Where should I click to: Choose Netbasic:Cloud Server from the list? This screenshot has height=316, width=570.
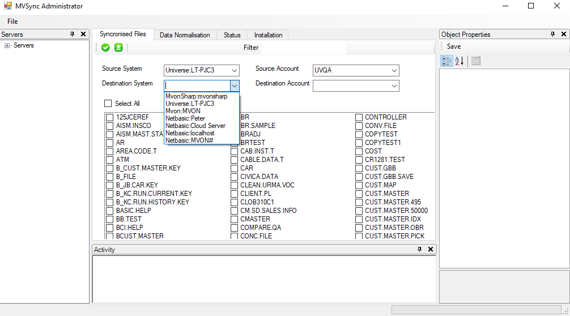point(202,126)
